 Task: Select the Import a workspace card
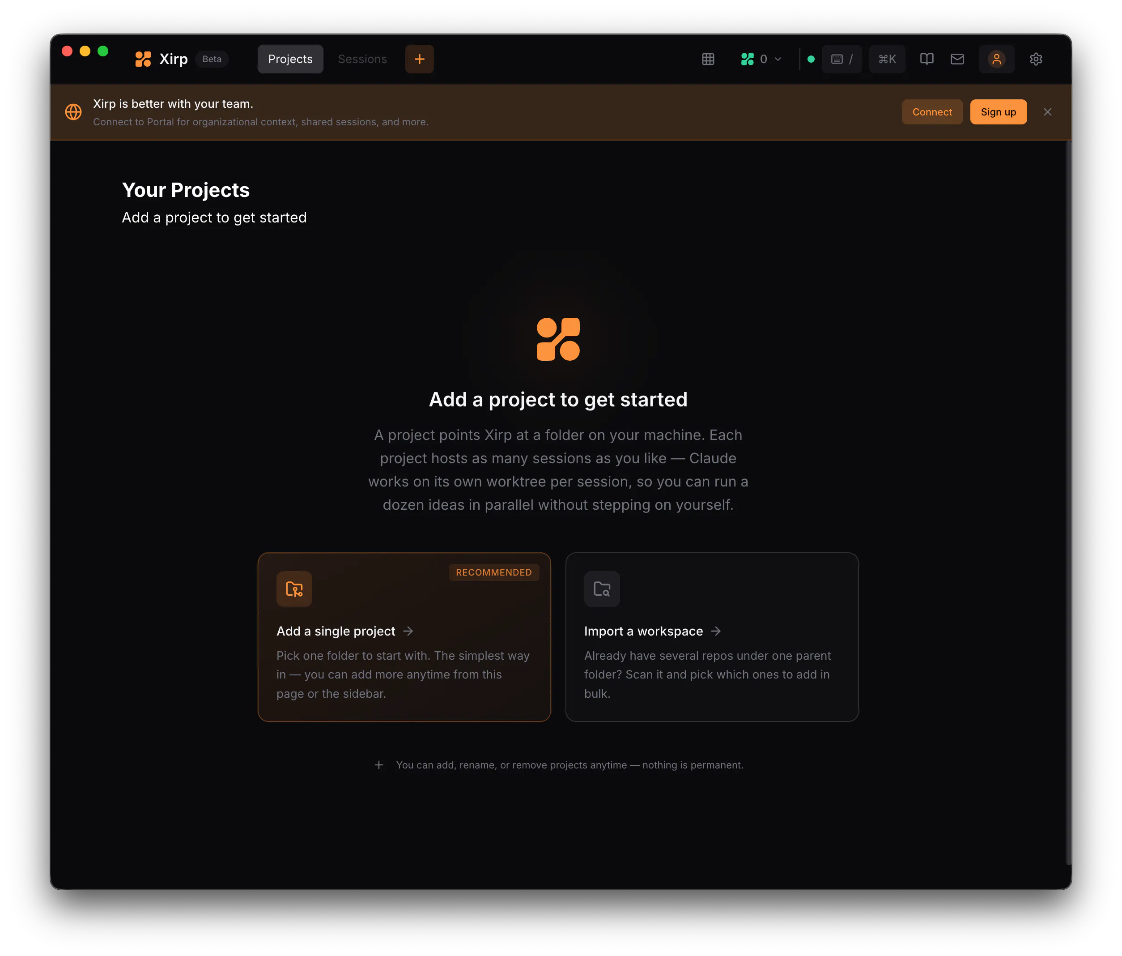(711, 636)
